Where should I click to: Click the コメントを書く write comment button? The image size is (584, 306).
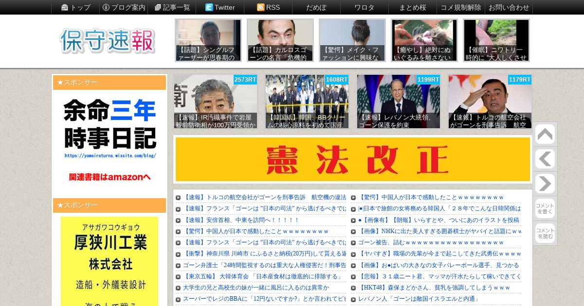click(x=545, y=208)
